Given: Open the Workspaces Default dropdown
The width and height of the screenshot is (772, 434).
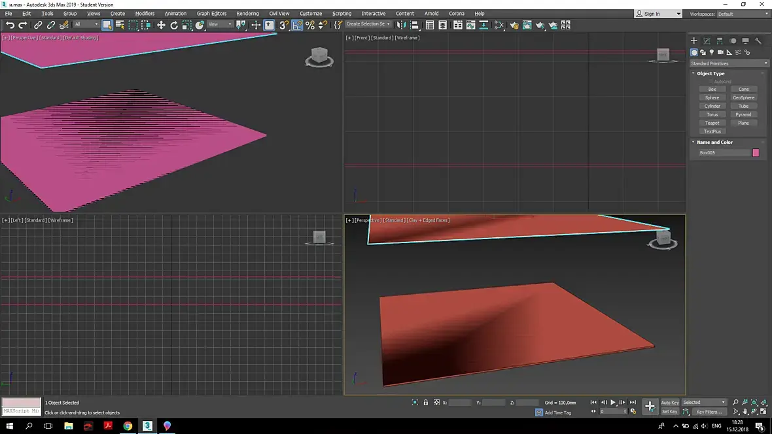Looking at the screenshot, I should [x=743, y=14].
